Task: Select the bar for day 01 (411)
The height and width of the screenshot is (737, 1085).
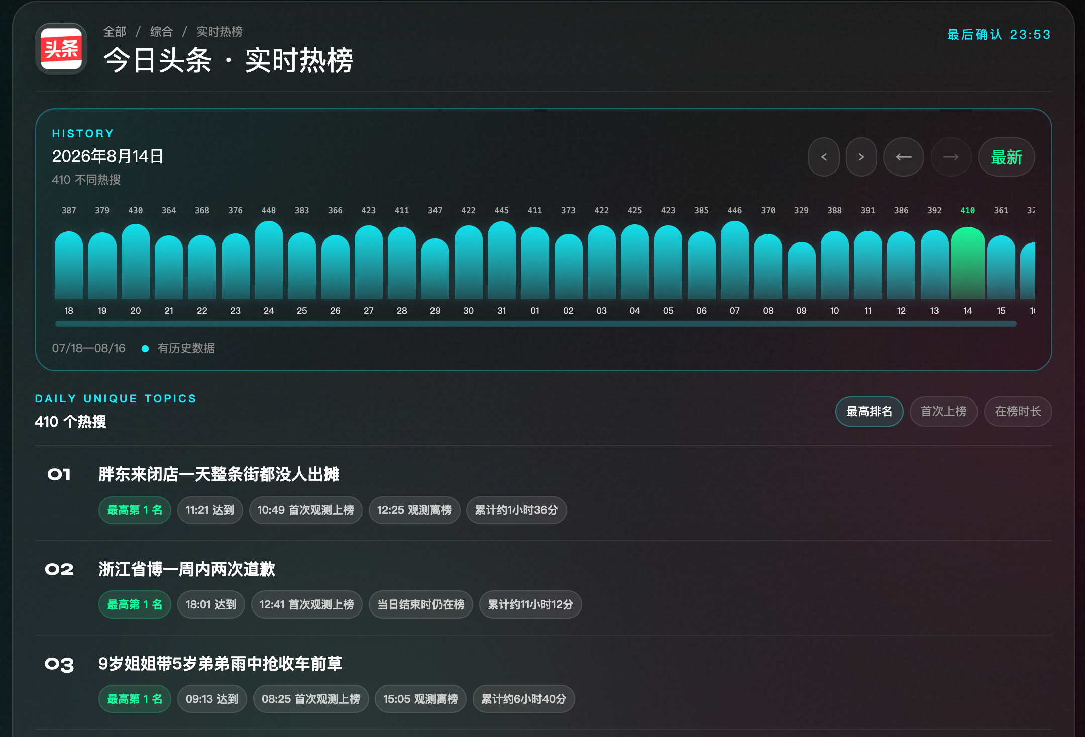Action: coord(535,263)
